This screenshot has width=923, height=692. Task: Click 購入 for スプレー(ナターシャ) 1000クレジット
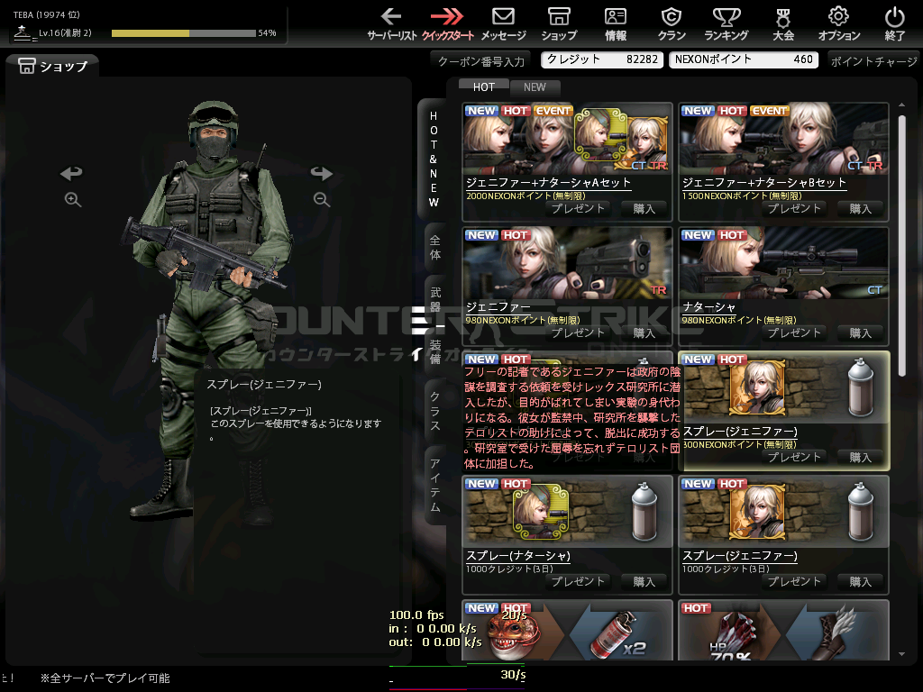point(644,582)
